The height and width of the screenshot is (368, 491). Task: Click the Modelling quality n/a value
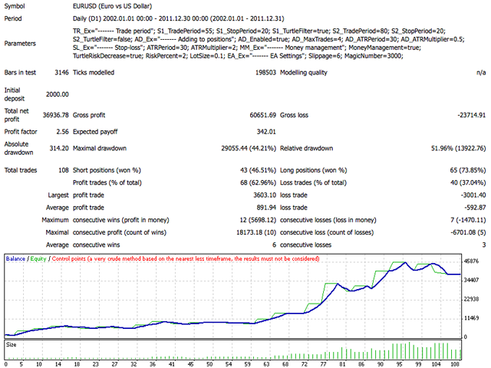point(479,73)
